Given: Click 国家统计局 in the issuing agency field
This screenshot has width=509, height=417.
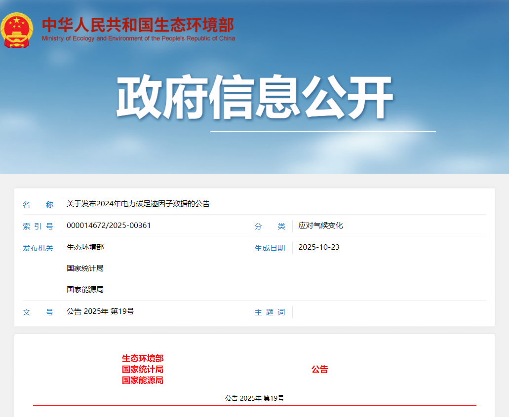Looking at the screenshot, I should click(x=85, y=268).
